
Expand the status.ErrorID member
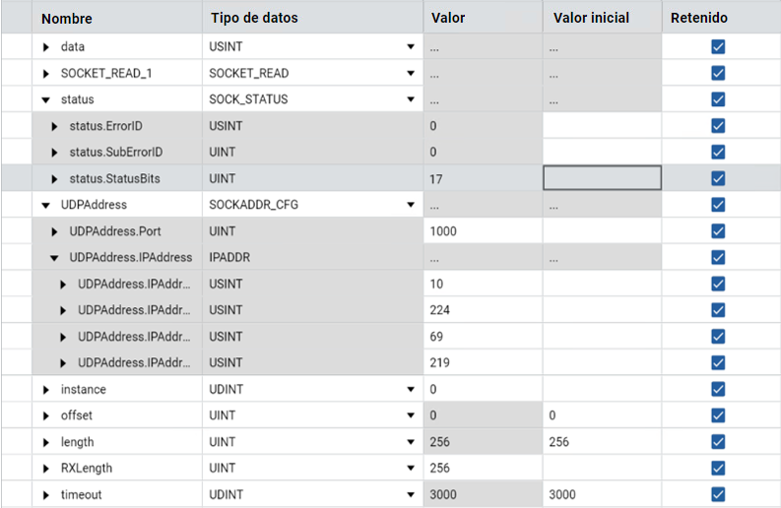[x=55, y=126]
